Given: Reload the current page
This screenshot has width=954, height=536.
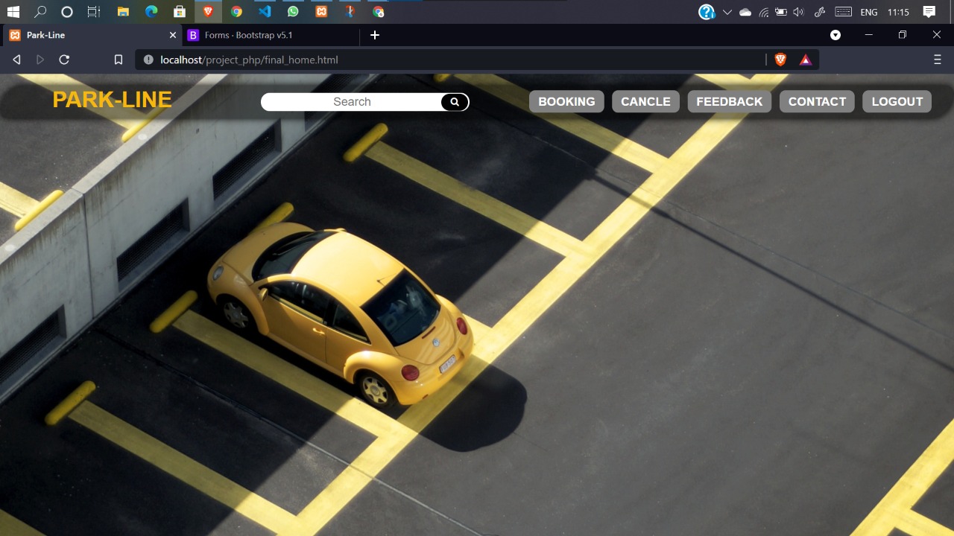Looking at the screenshot, I should (x=64, y=60).
